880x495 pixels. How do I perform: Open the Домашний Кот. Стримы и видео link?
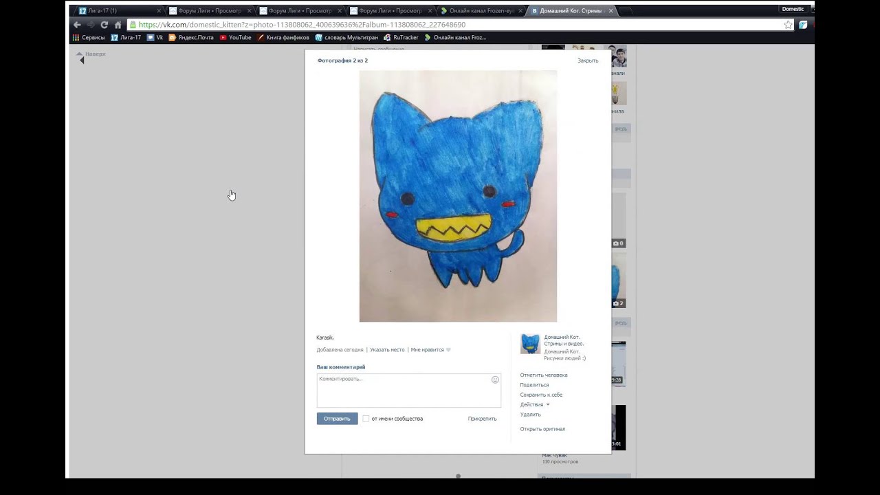(x=564, y=340)
